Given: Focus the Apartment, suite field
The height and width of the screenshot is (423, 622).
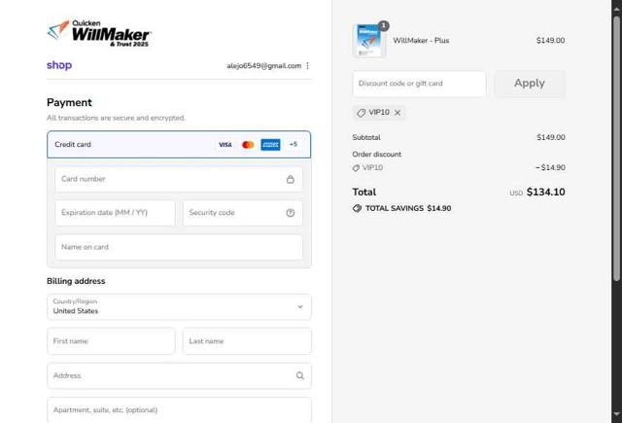Looking at the screenshot, I should coord(179,410).
